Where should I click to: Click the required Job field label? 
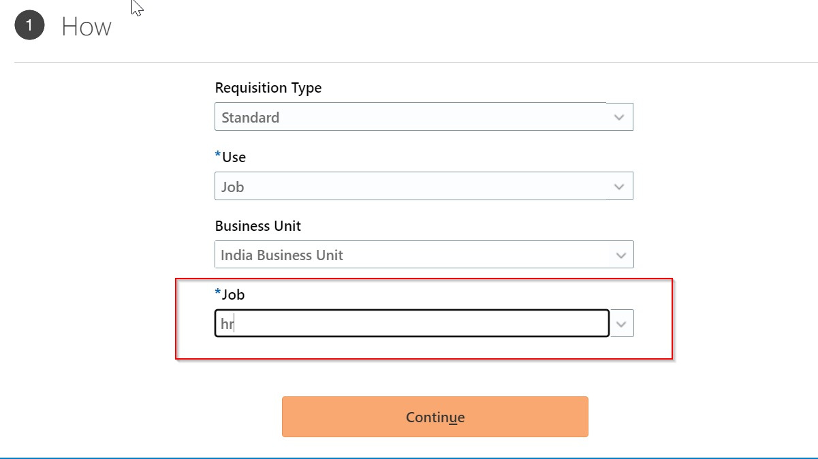229,294
